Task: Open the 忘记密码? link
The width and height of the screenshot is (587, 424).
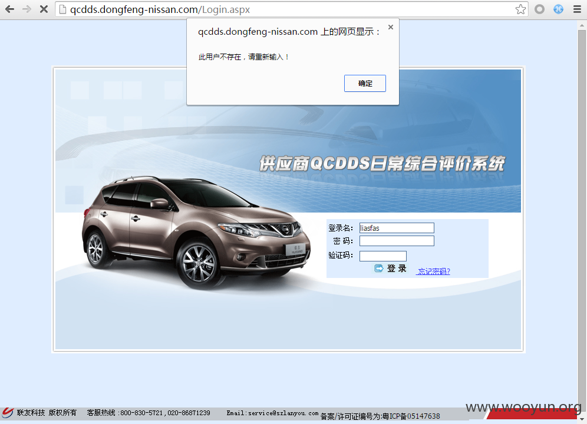Action: pyautogui.click(x=434, y=271)
